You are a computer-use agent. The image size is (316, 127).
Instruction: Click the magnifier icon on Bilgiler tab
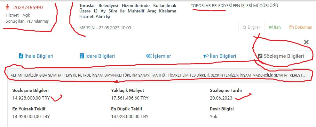245,27
